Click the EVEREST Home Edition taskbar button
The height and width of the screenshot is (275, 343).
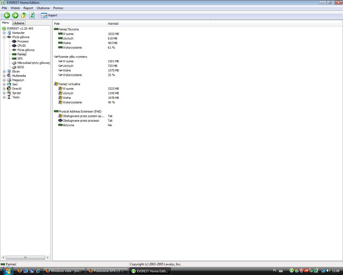150,271
